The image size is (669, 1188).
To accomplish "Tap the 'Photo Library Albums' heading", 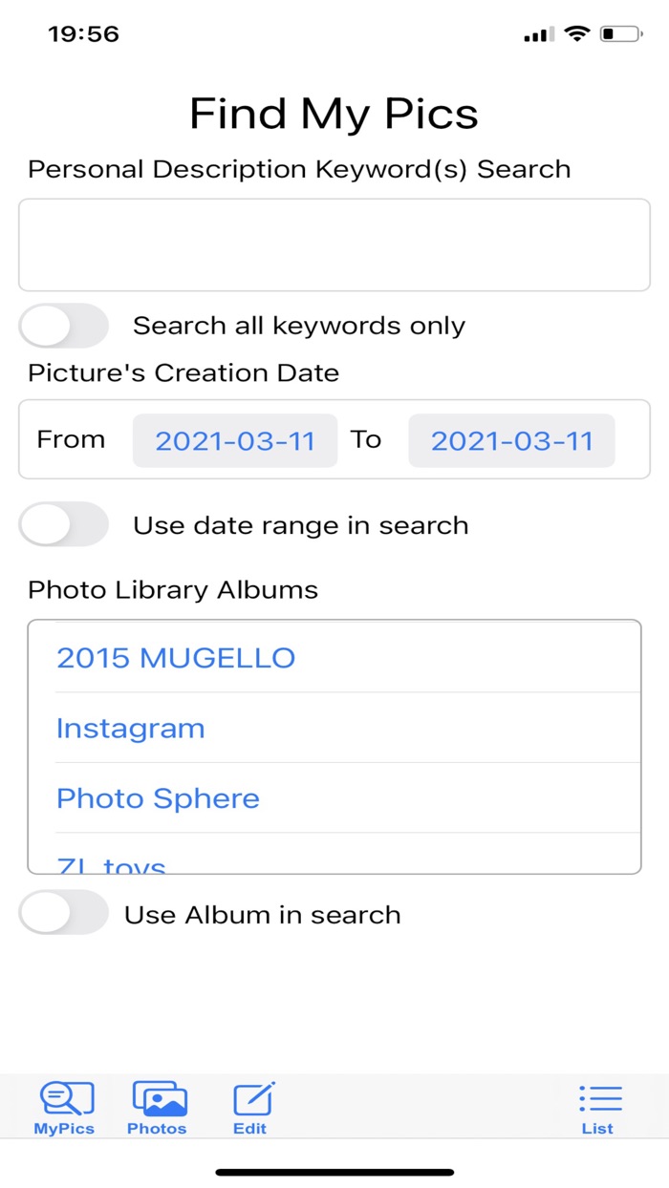I will click(172, 589).
